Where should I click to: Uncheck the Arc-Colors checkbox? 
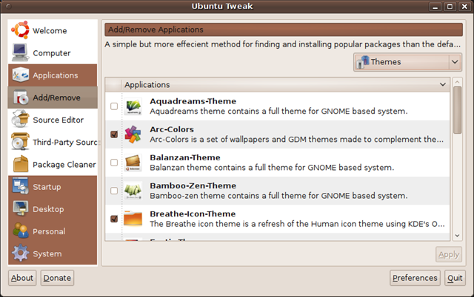(x=114, y=134)
